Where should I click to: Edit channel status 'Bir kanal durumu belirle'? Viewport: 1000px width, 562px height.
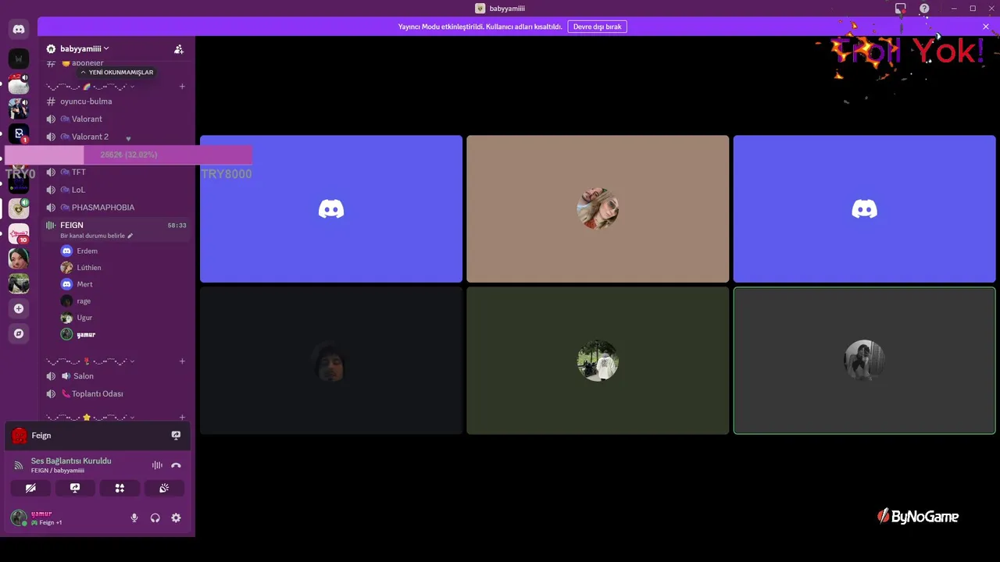click(96, 236)
